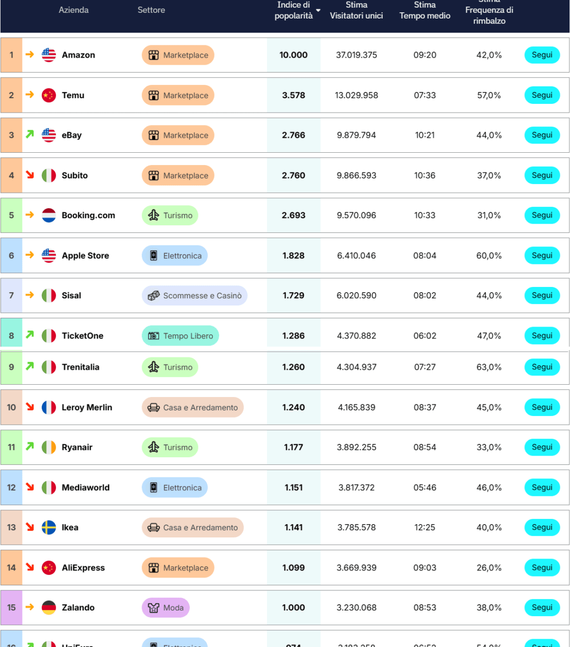Select the Turismo sector tag for Ryanair
This screenshot has width=571, height=647.
click(170, 447)
